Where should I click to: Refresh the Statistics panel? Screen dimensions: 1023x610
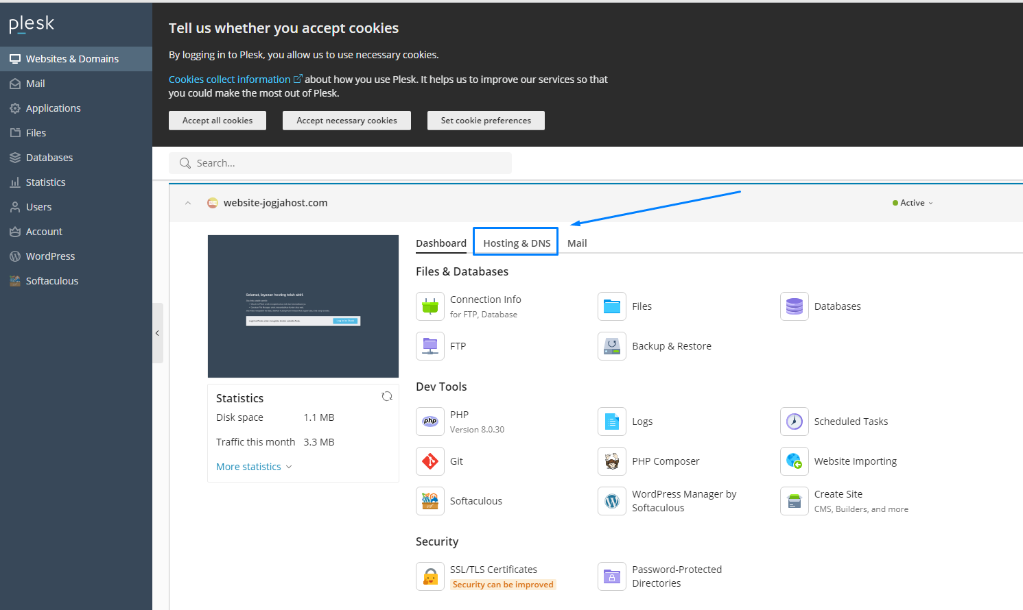tap(387, 397)
